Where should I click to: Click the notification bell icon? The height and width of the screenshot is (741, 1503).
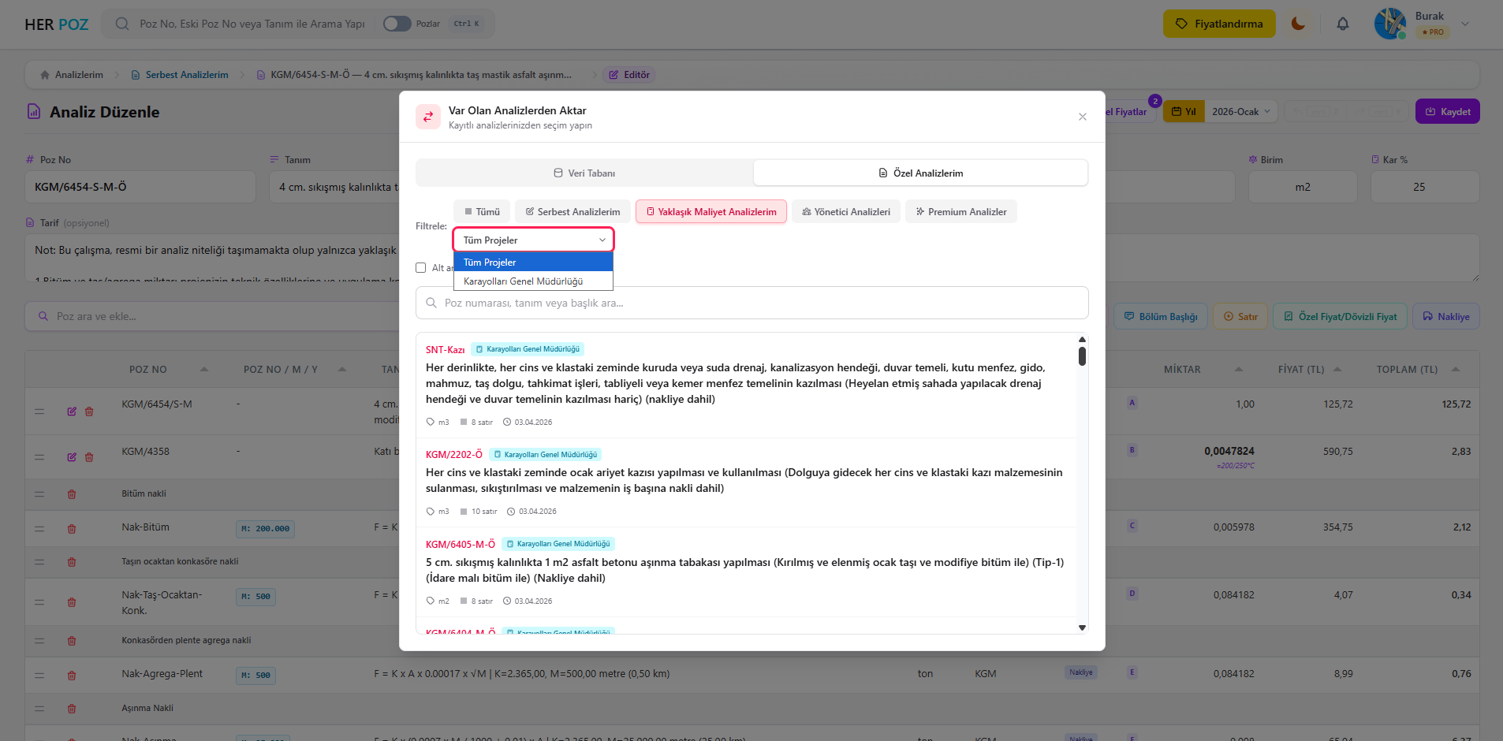point(1342,24)
